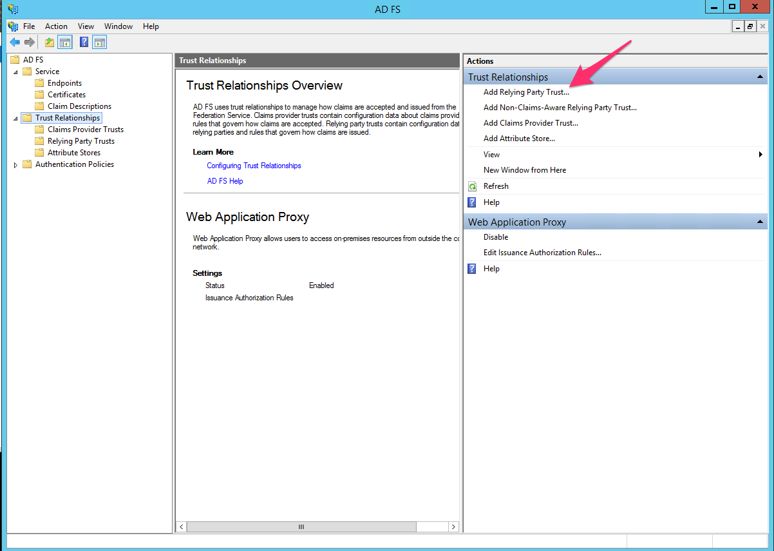The height and width of the screenshot is (551, 774).
Task: Open the File menu
Action: coord(29,26)
